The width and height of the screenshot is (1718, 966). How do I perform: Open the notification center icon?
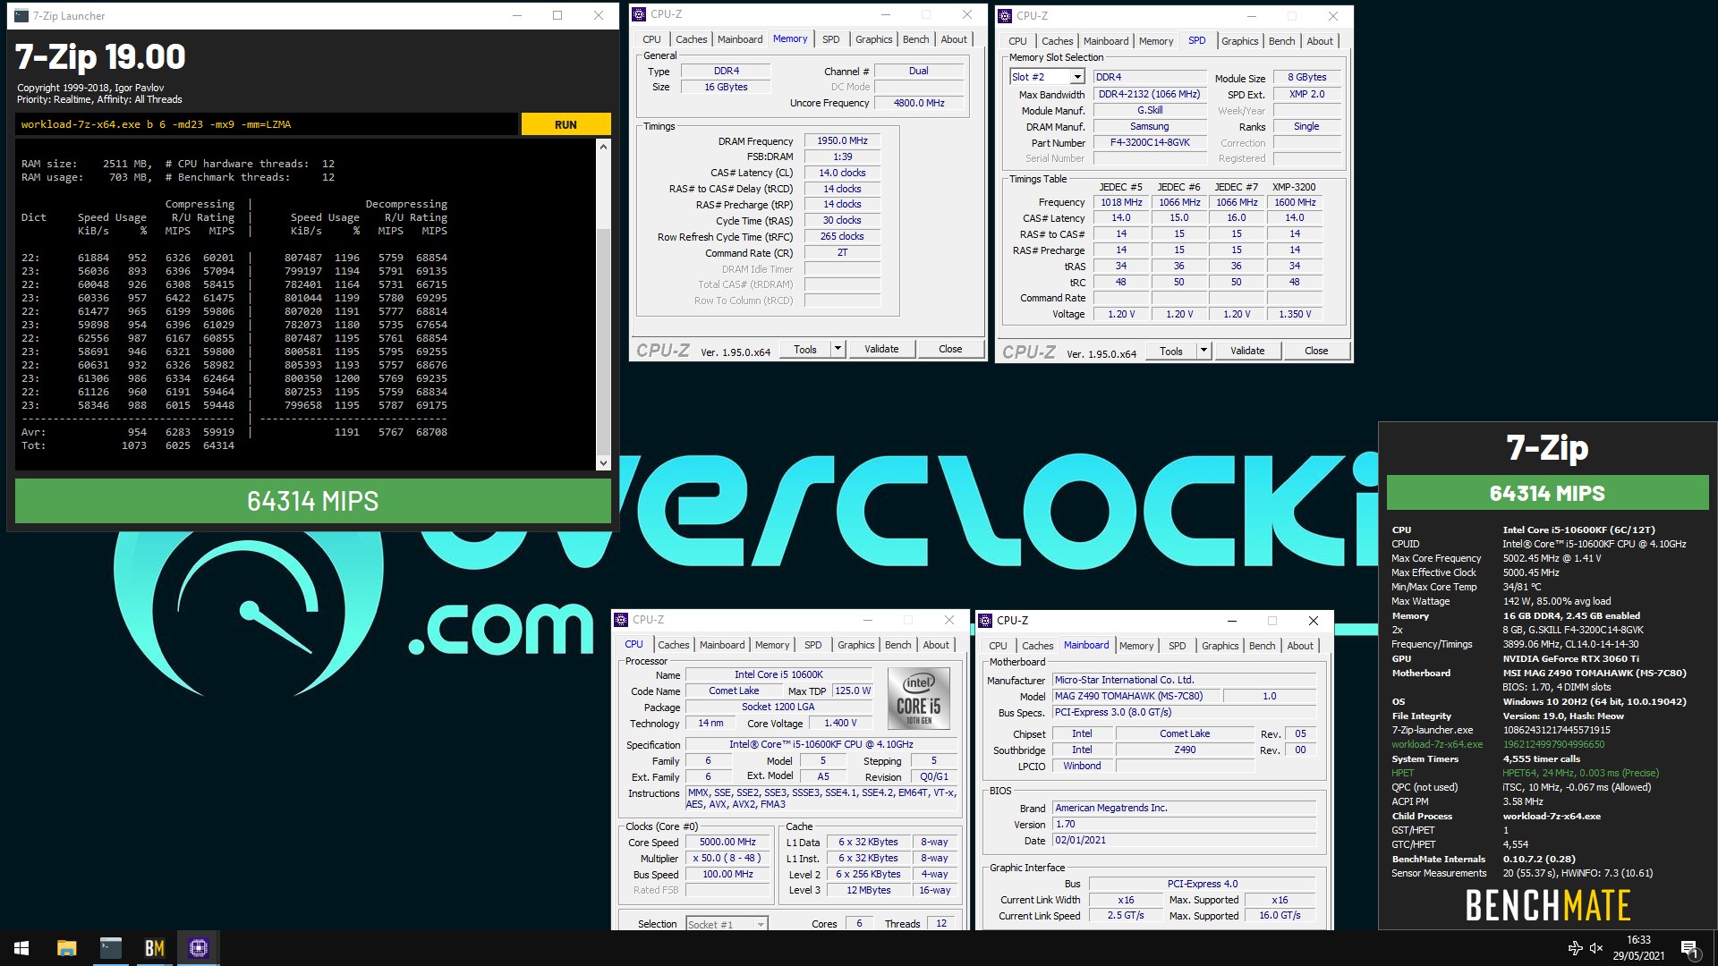tap(1689, 948)
